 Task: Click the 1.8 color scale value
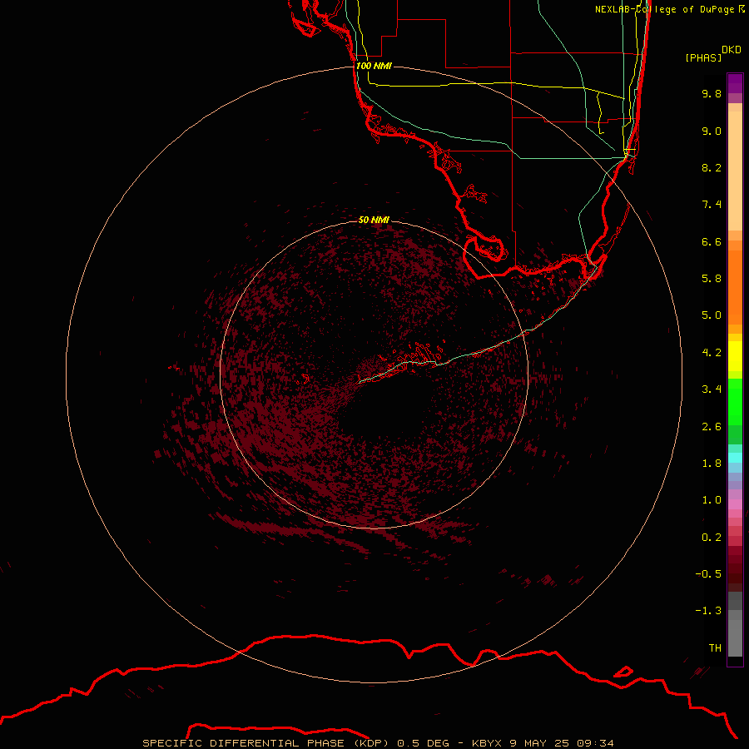[712, 464]
